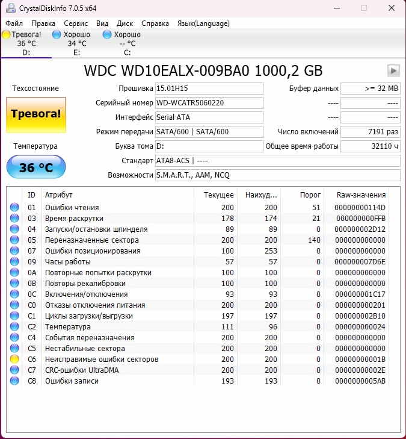The height and width of the screenshot is (439, 406).
Task: Click status icon for 03 Время раскрутки
Action: [14, 218]
